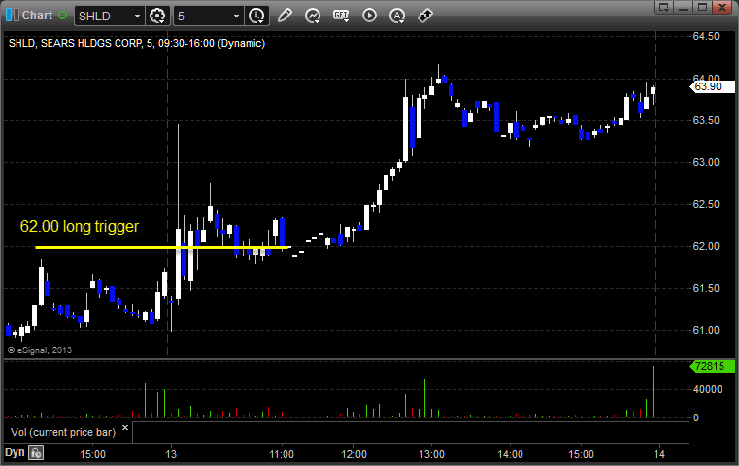Click the 63.90 current price tag
The height and width of the screenshot is (466, 739).
(712, 86)
